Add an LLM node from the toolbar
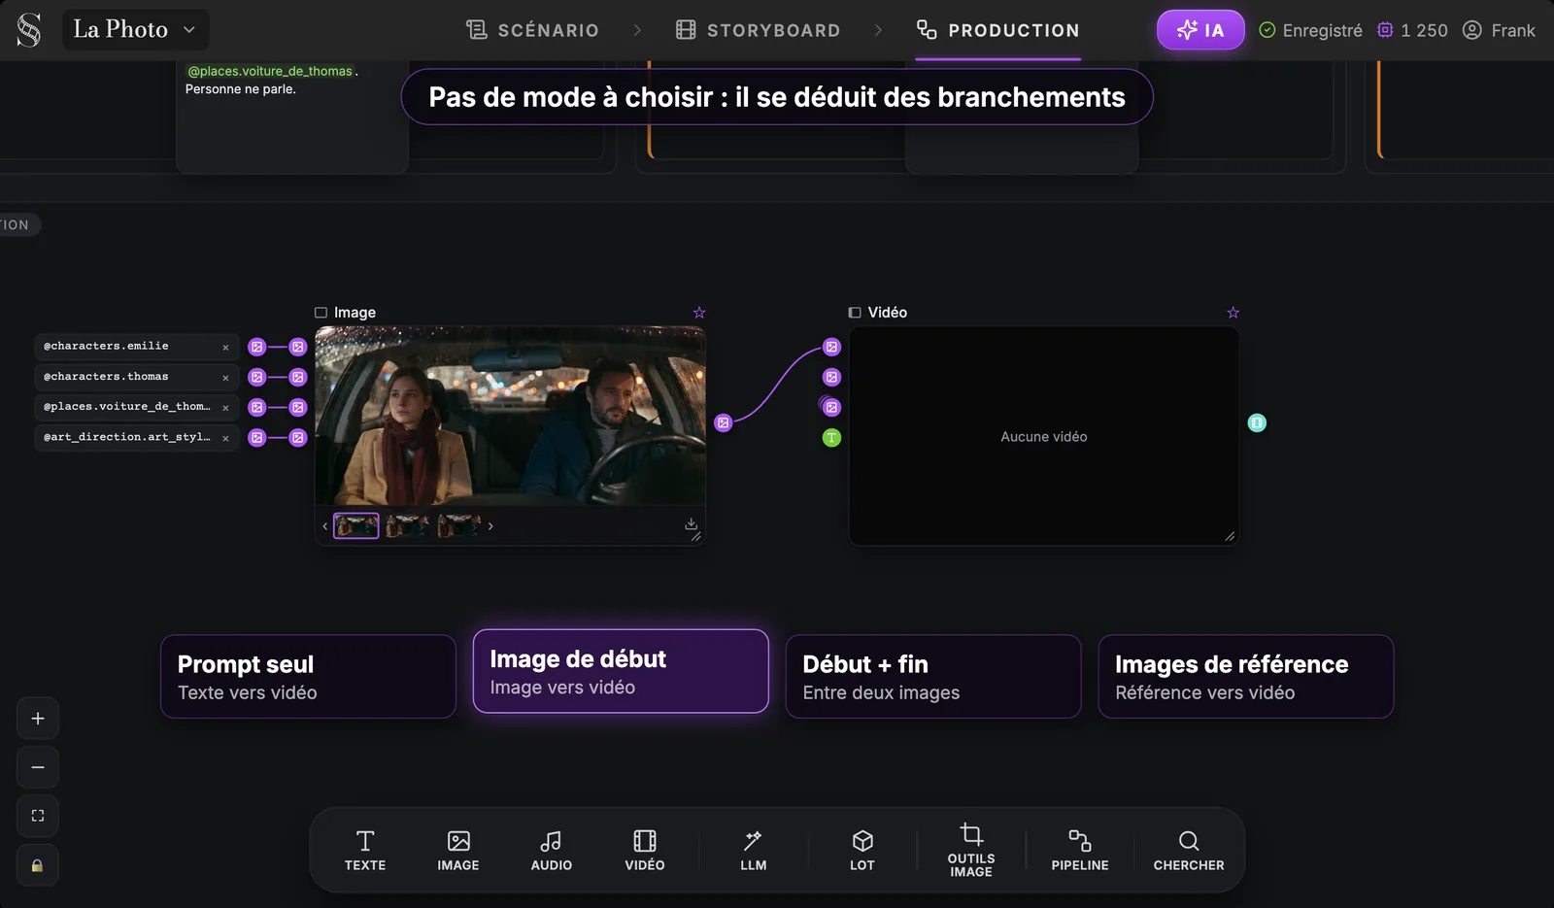 coord(754,851)
